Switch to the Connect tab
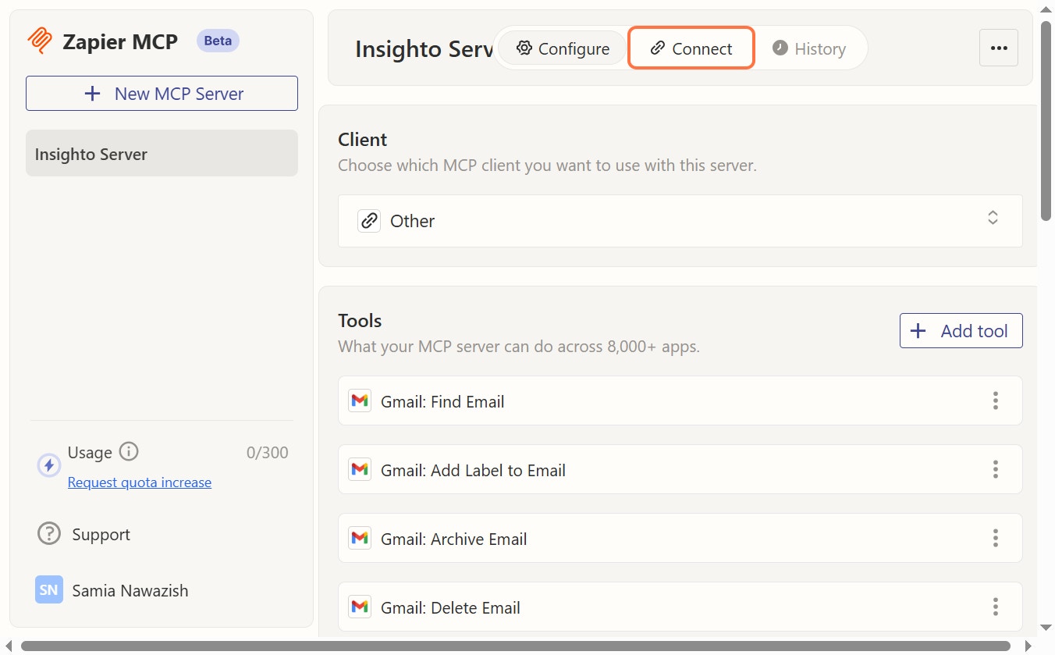 [x=691, y=48]
